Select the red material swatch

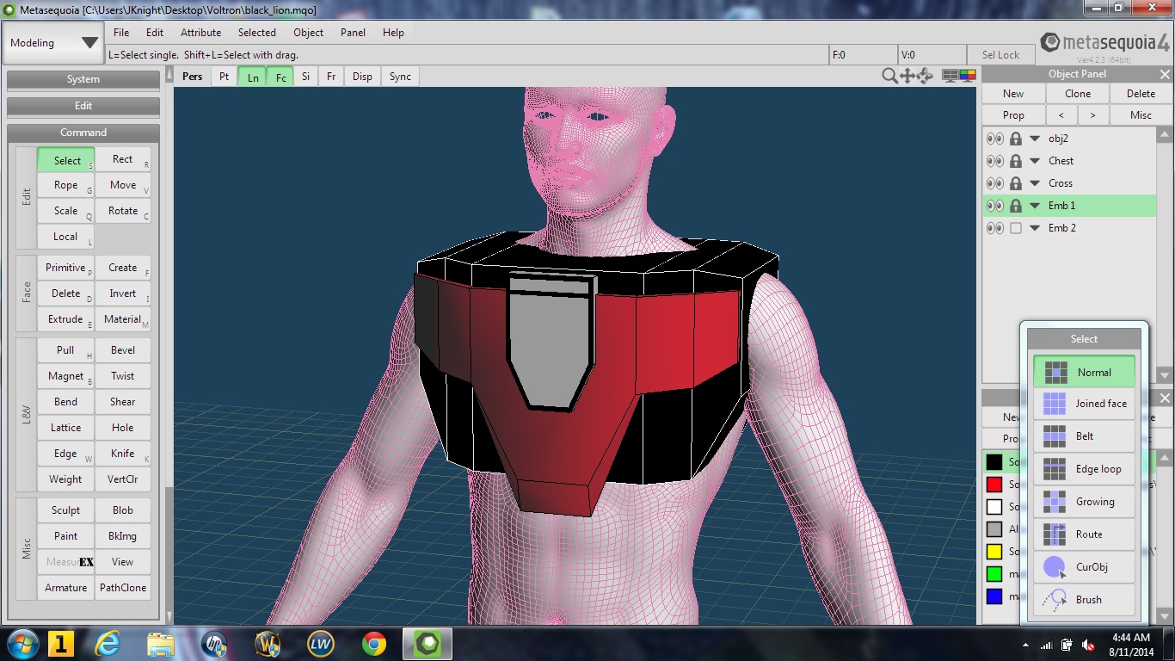[994, 485]
